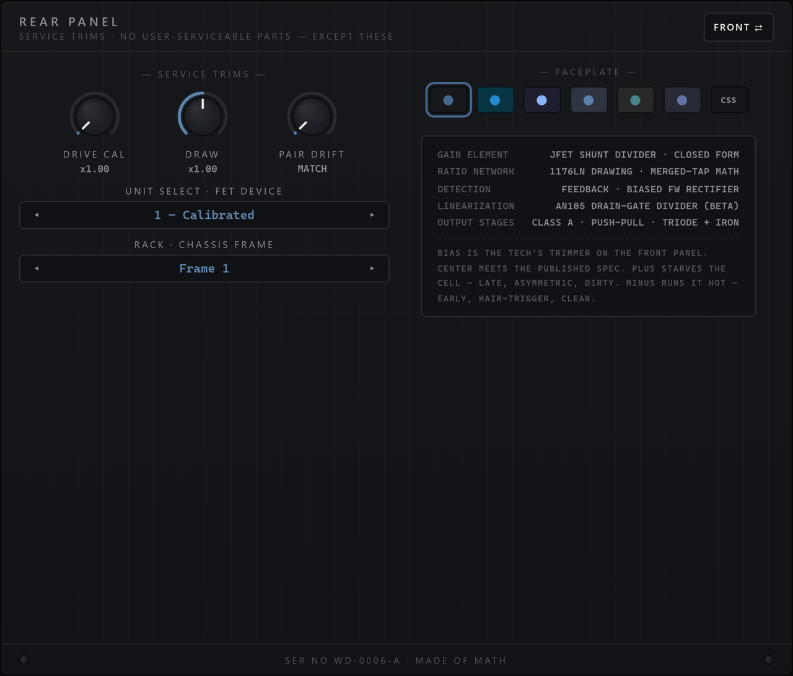This screenshot has height=676, width=793.
Task: Click 'JFET SHUNT DIVIDER · CLOSED FORM' value
Action: pos(644,154)
